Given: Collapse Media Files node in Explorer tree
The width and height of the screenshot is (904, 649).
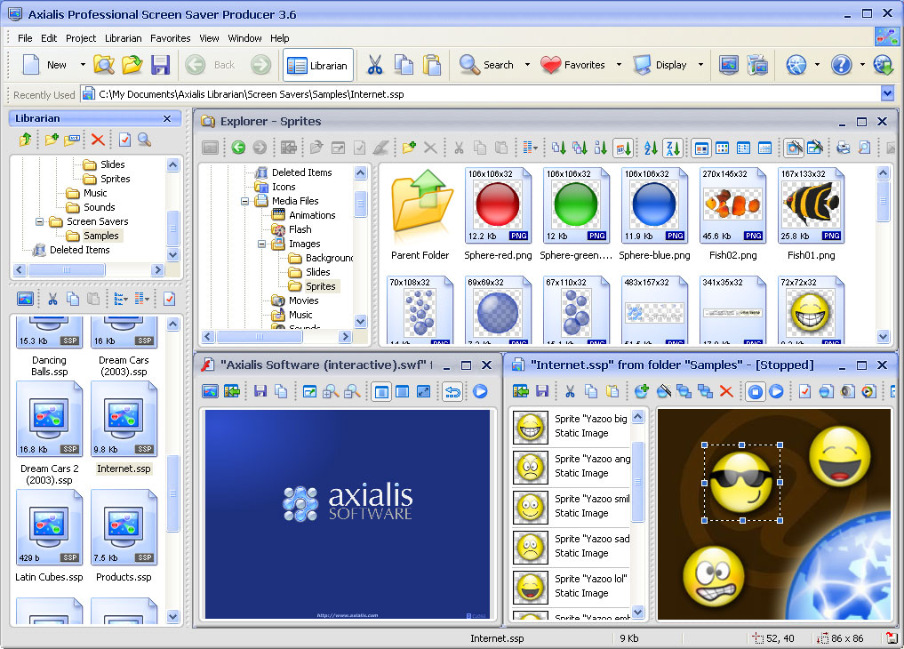Looking at the screenshot, I should (245, 201).
